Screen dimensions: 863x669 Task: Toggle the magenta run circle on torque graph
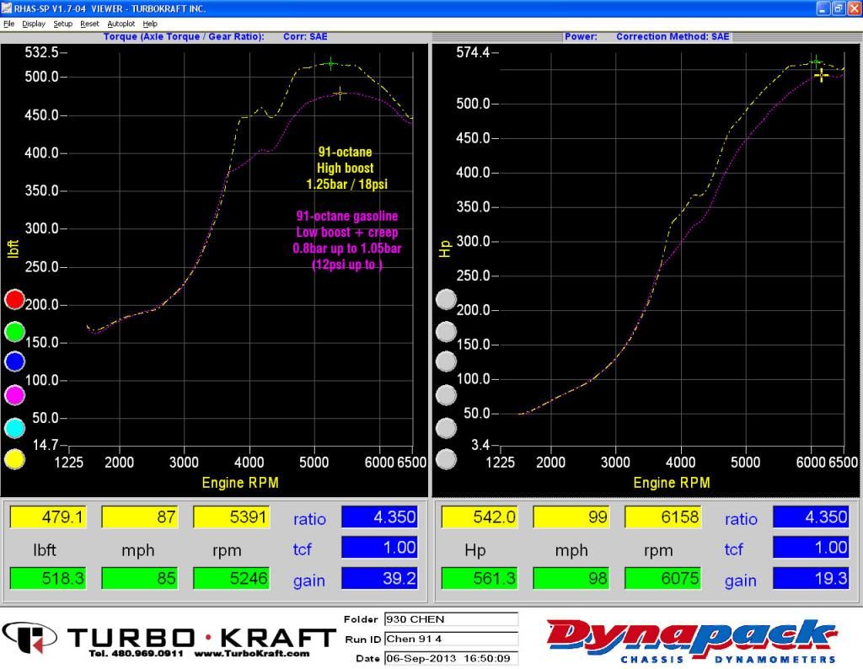coord(14,394)
